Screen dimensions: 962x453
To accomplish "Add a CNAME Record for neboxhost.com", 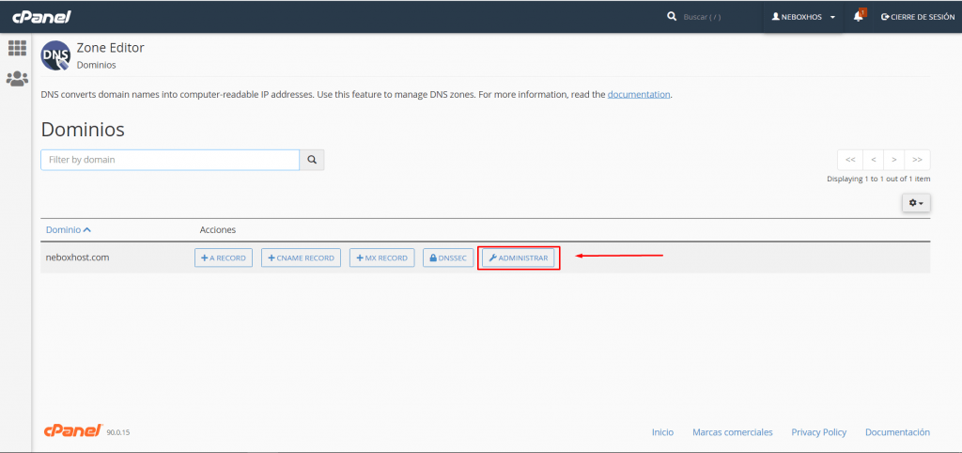I will point(301,258).
